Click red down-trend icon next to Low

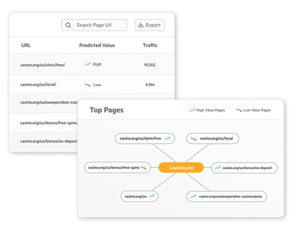point(87,85)
